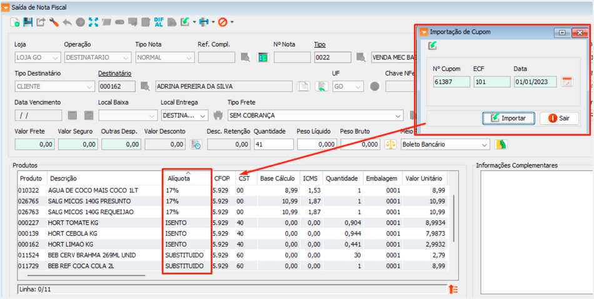The width and height of the screenshot is (594, 299).
Task: Click the Valor Unitário column header
Action: 425,178
